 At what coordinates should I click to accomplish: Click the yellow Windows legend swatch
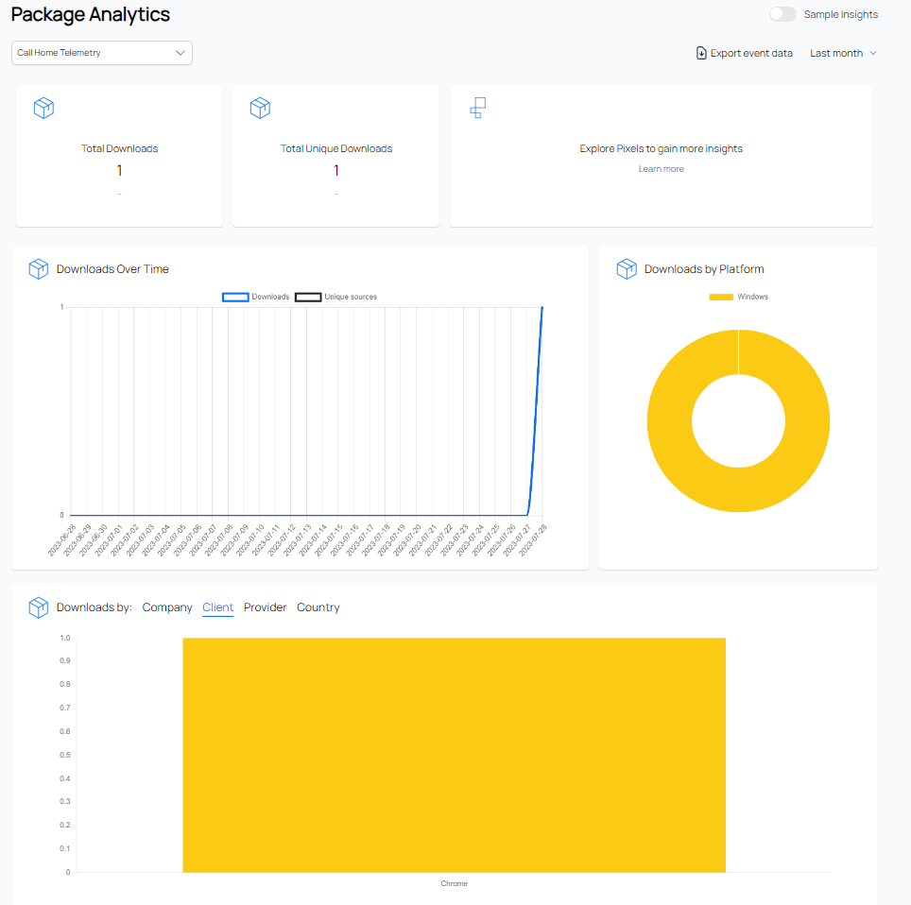[721, 297]
